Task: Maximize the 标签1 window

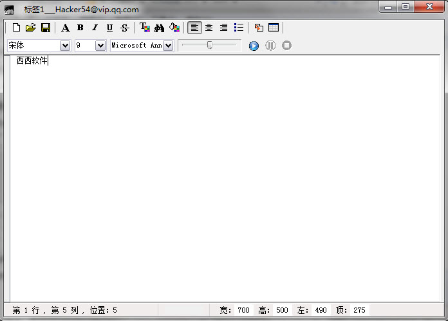Action: [x=405, y=7]
